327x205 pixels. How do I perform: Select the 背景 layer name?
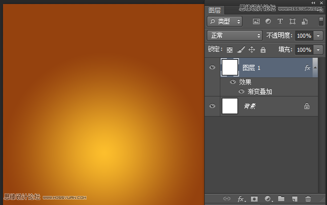(250, 106)
